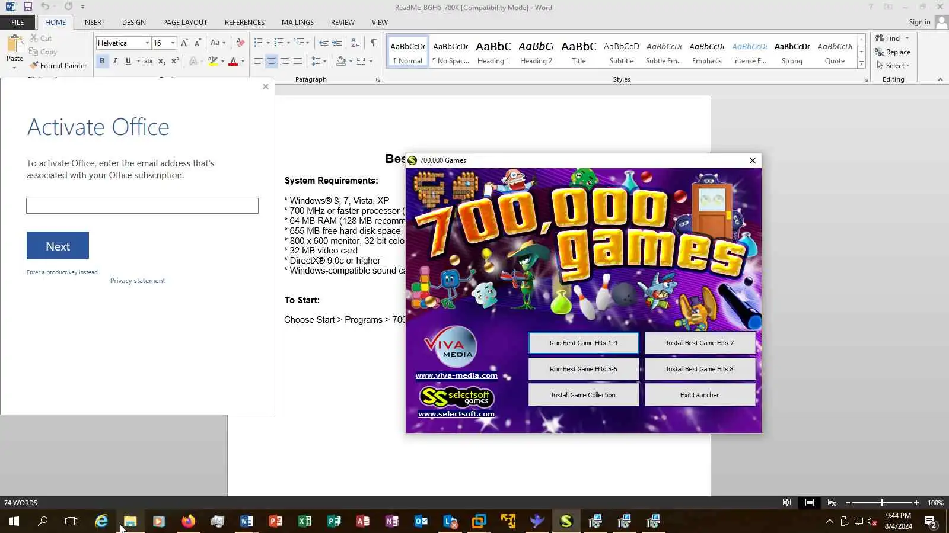
Task: Apply the text highlight color
Action: click(212, 61)
